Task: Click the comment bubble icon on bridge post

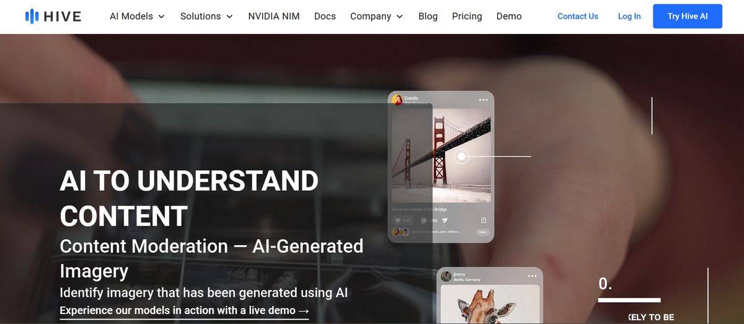Action: (424, 221)
